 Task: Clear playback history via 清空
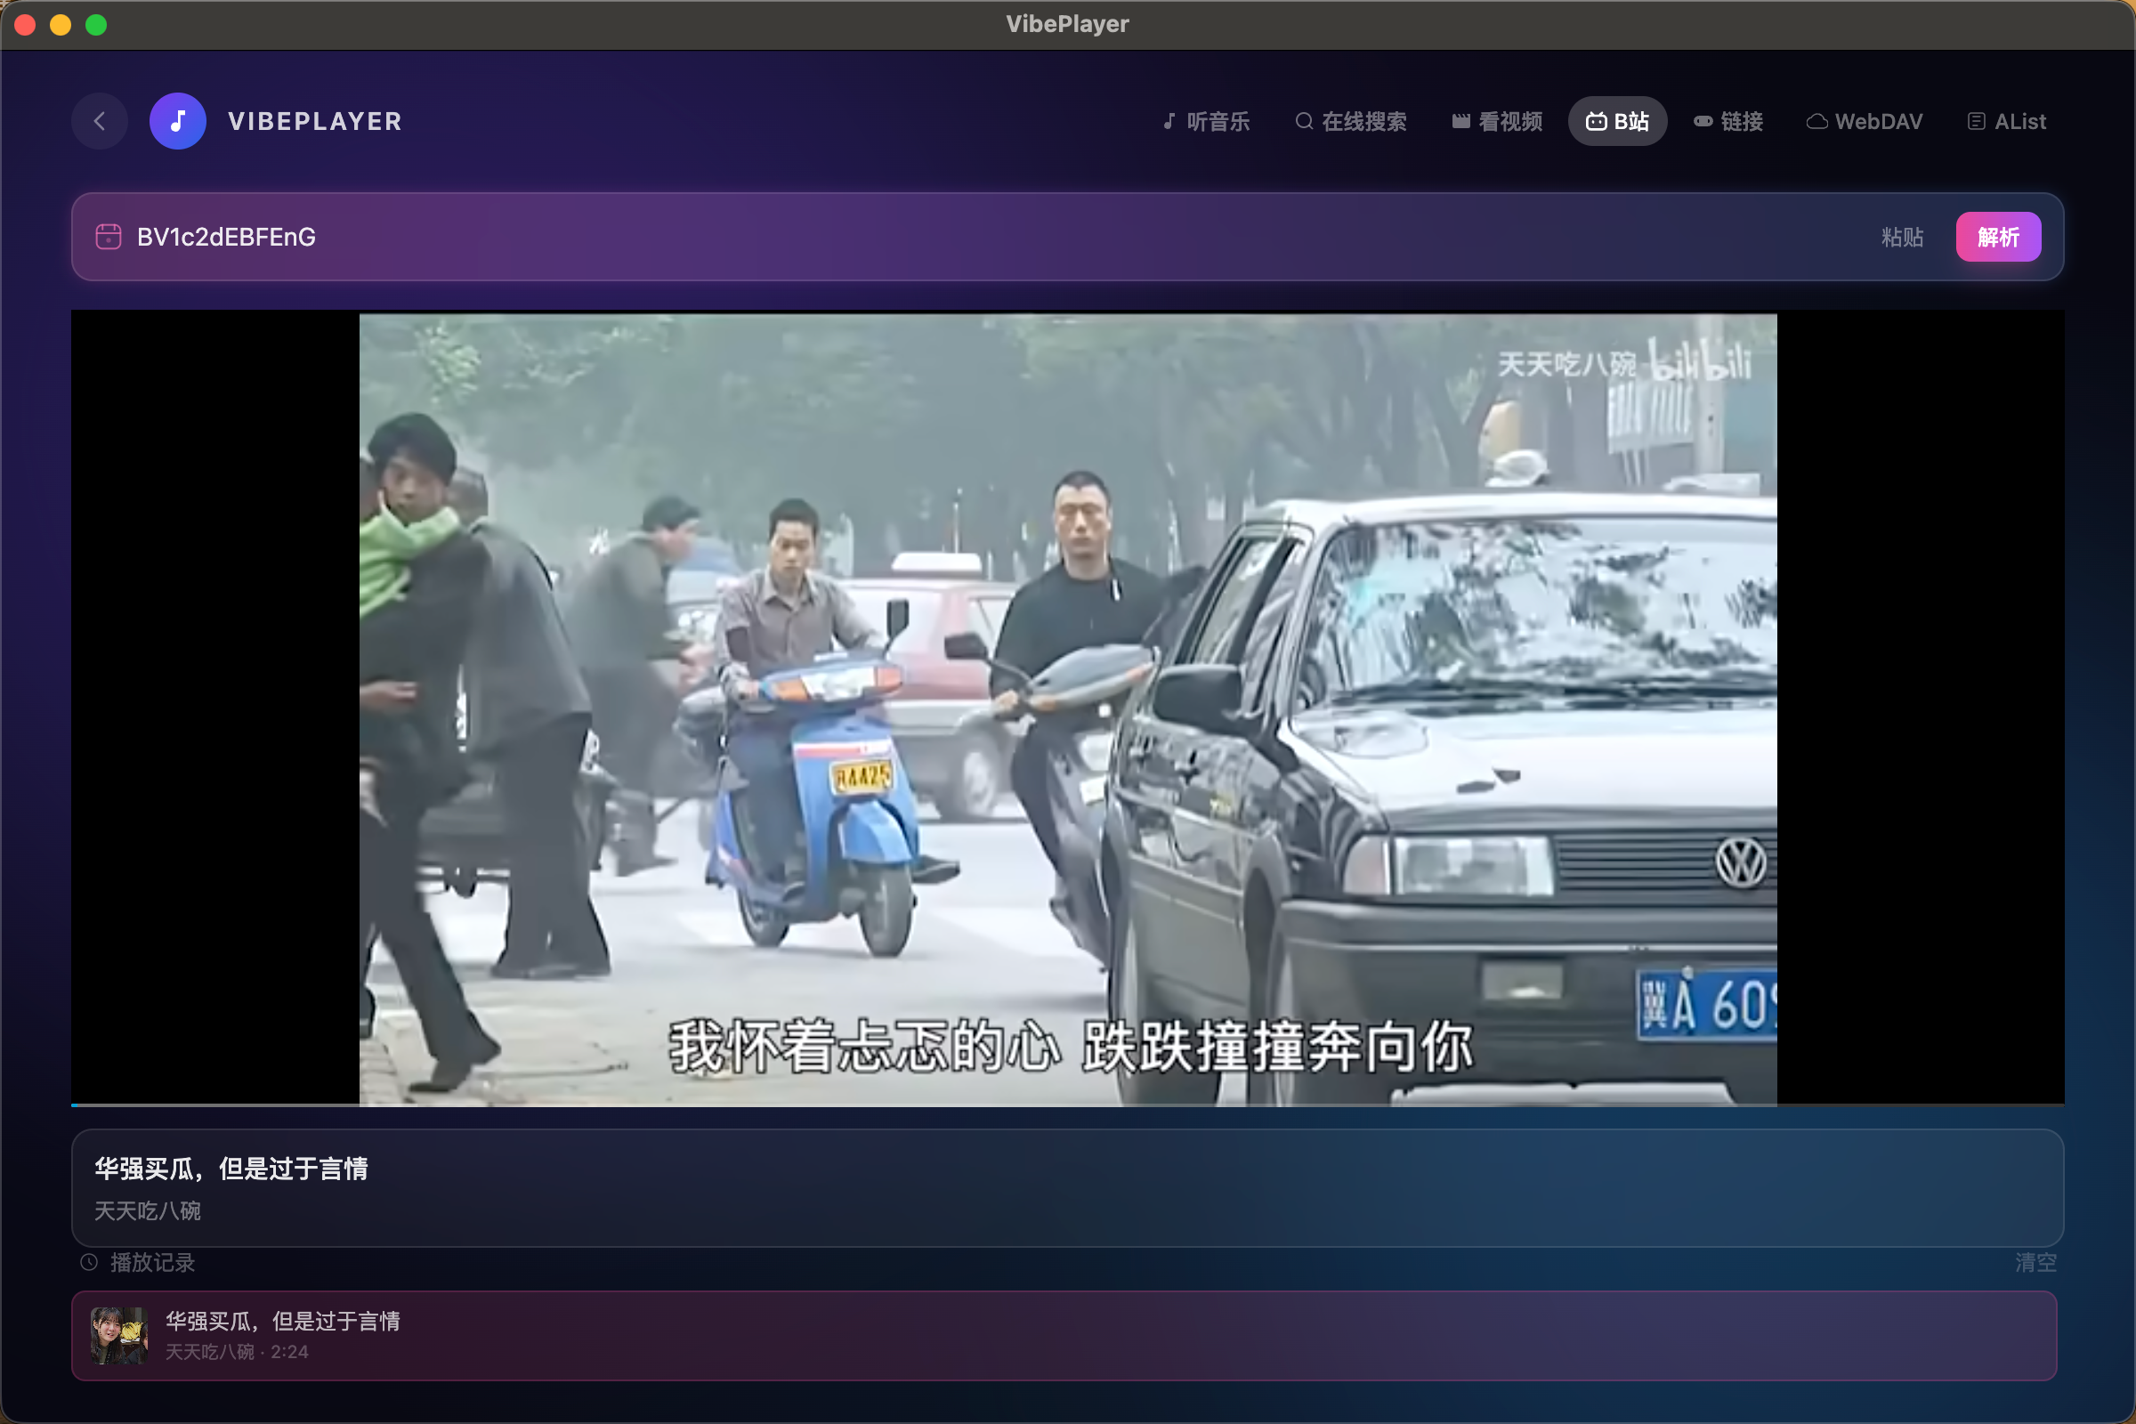pos(2035,1262)
